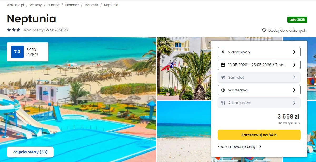Click the blue 7.3 rating badge
Screen dimensions: 316x162
[x=17, y=52]
